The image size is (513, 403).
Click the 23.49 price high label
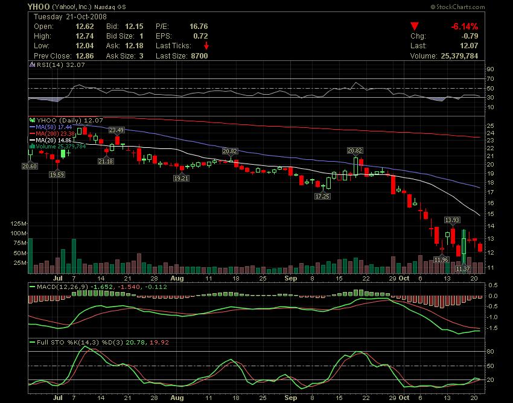tap(116, 130)
